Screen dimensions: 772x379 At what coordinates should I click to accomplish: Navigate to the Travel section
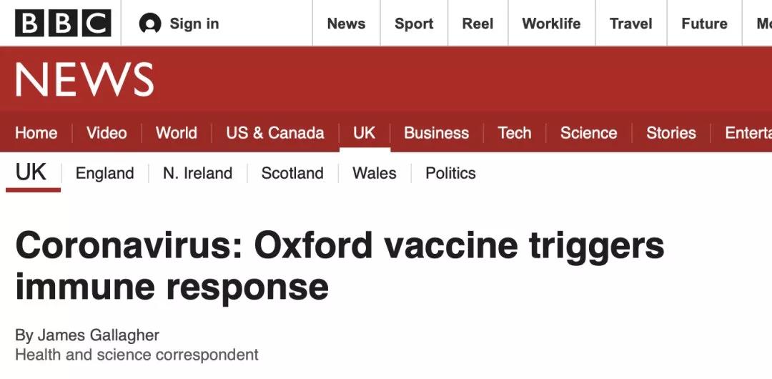pyautogui.click(x=631, y=24)
